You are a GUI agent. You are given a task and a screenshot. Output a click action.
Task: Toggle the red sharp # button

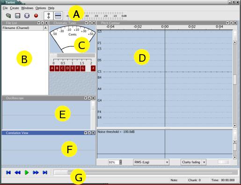pyautogui.click(x=93, y=68)
